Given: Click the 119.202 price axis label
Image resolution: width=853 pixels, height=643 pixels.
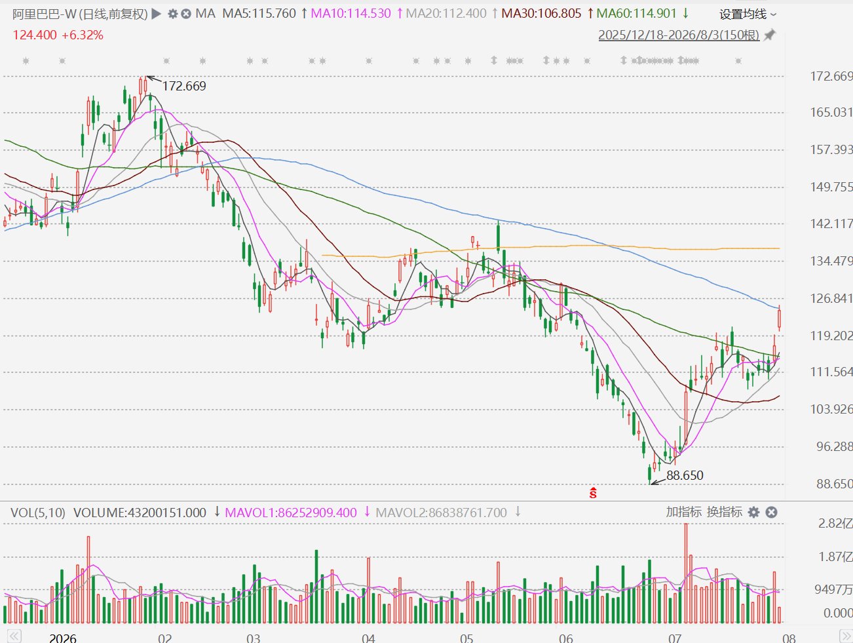Looking at the screenshot, I should (x=831, y=336).
